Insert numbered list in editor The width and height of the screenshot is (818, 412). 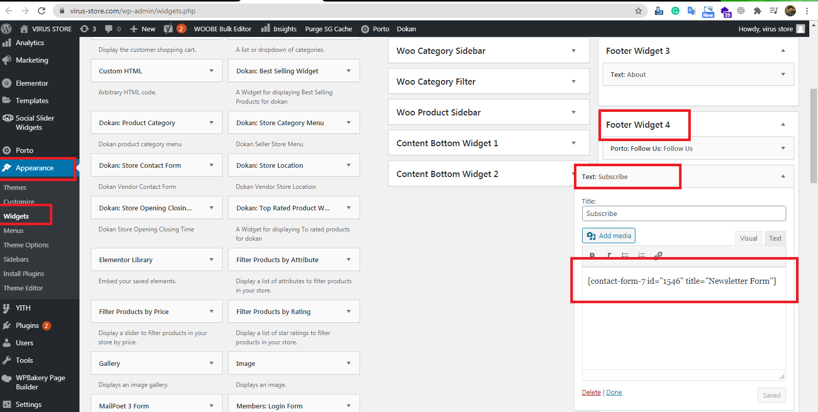click(642, 255)
